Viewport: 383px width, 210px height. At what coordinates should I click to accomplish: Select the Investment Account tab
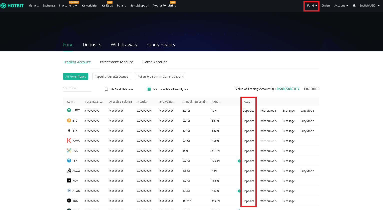coord(116,62)
